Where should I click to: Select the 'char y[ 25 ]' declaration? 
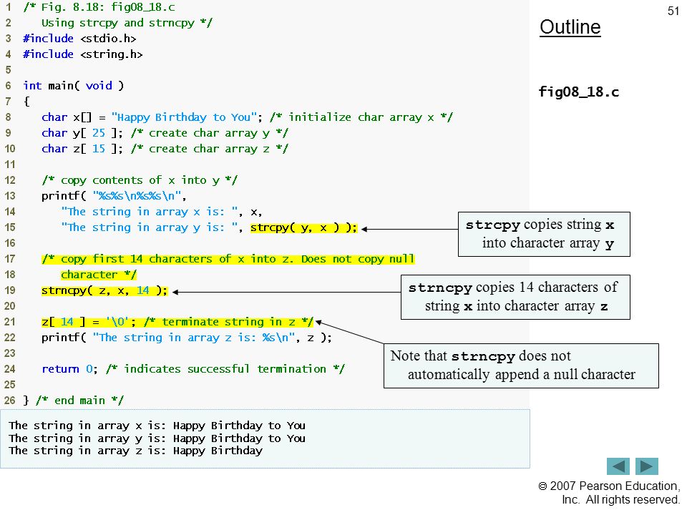82,133
